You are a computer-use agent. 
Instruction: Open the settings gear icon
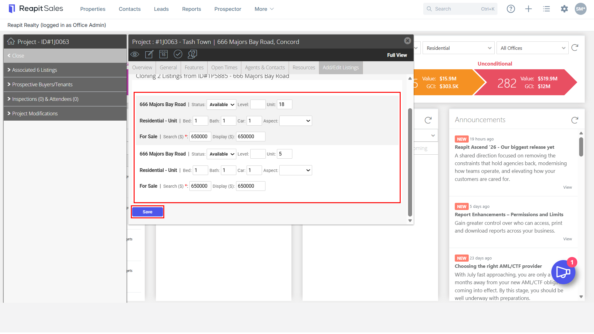click(x=564, y=9)
